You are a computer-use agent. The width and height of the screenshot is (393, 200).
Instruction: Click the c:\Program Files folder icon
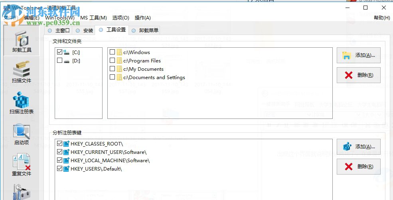pyautogui.click(x=119, y=61)
